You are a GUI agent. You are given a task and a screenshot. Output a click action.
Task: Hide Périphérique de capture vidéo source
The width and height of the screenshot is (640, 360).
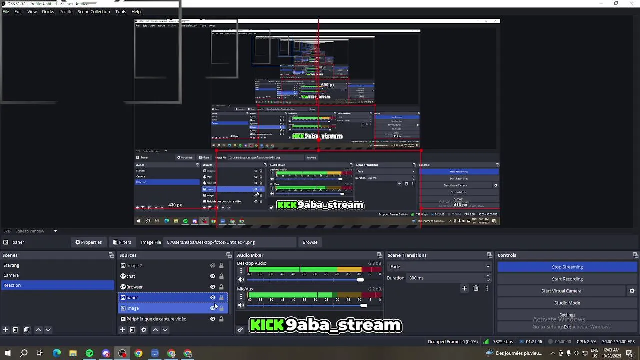[213, 319]
